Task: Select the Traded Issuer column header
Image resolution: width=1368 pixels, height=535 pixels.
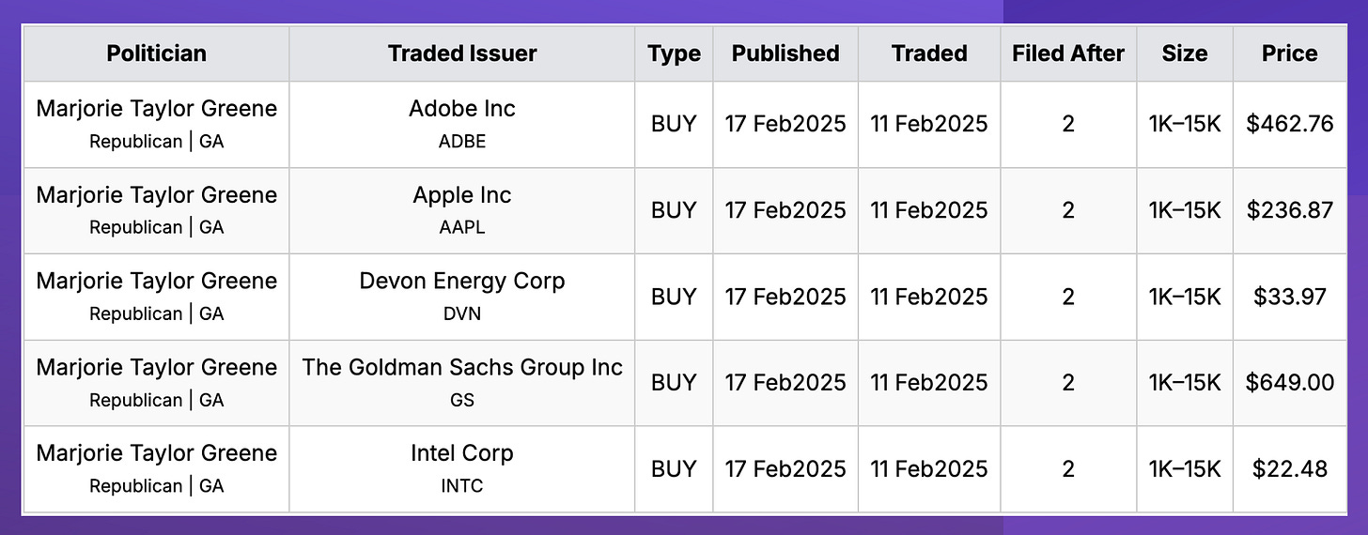Action: click(x=462, y=53)
